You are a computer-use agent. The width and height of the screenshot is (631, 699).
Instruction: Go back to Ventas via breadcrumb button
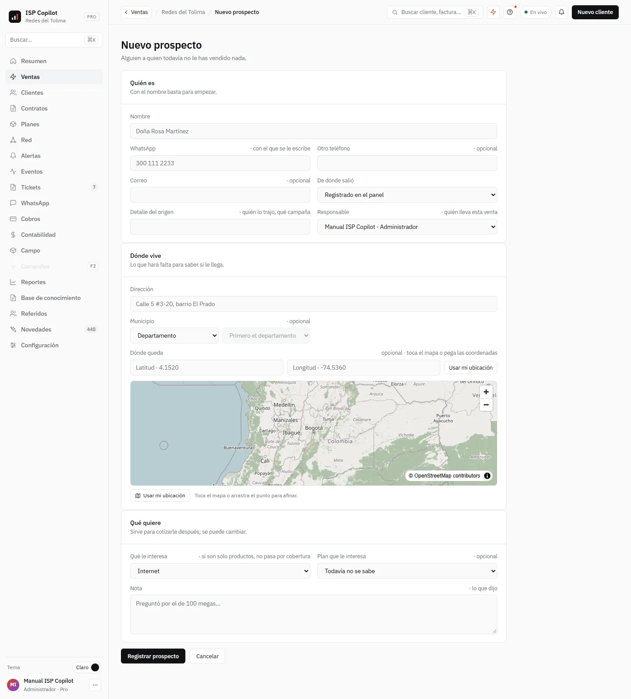coord(136,12)
